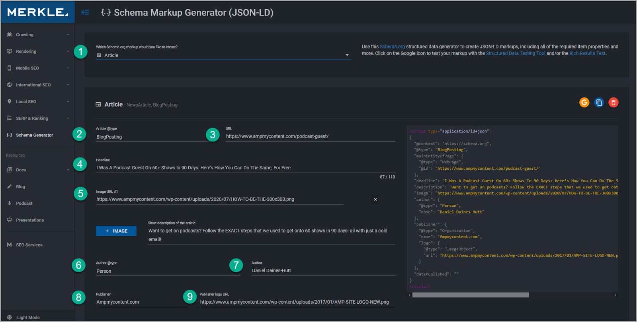The height and width of the screenshot is (322, 637).
Task: Remove Image URL #1 with the X
Action: (x=375, y=200)
